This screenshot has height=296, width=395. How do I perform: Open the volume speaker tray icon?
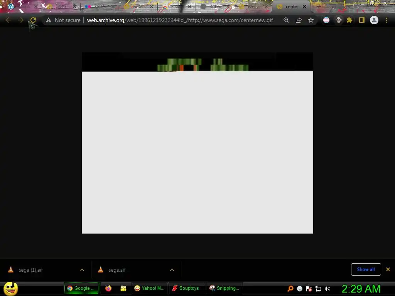(327, 289)
